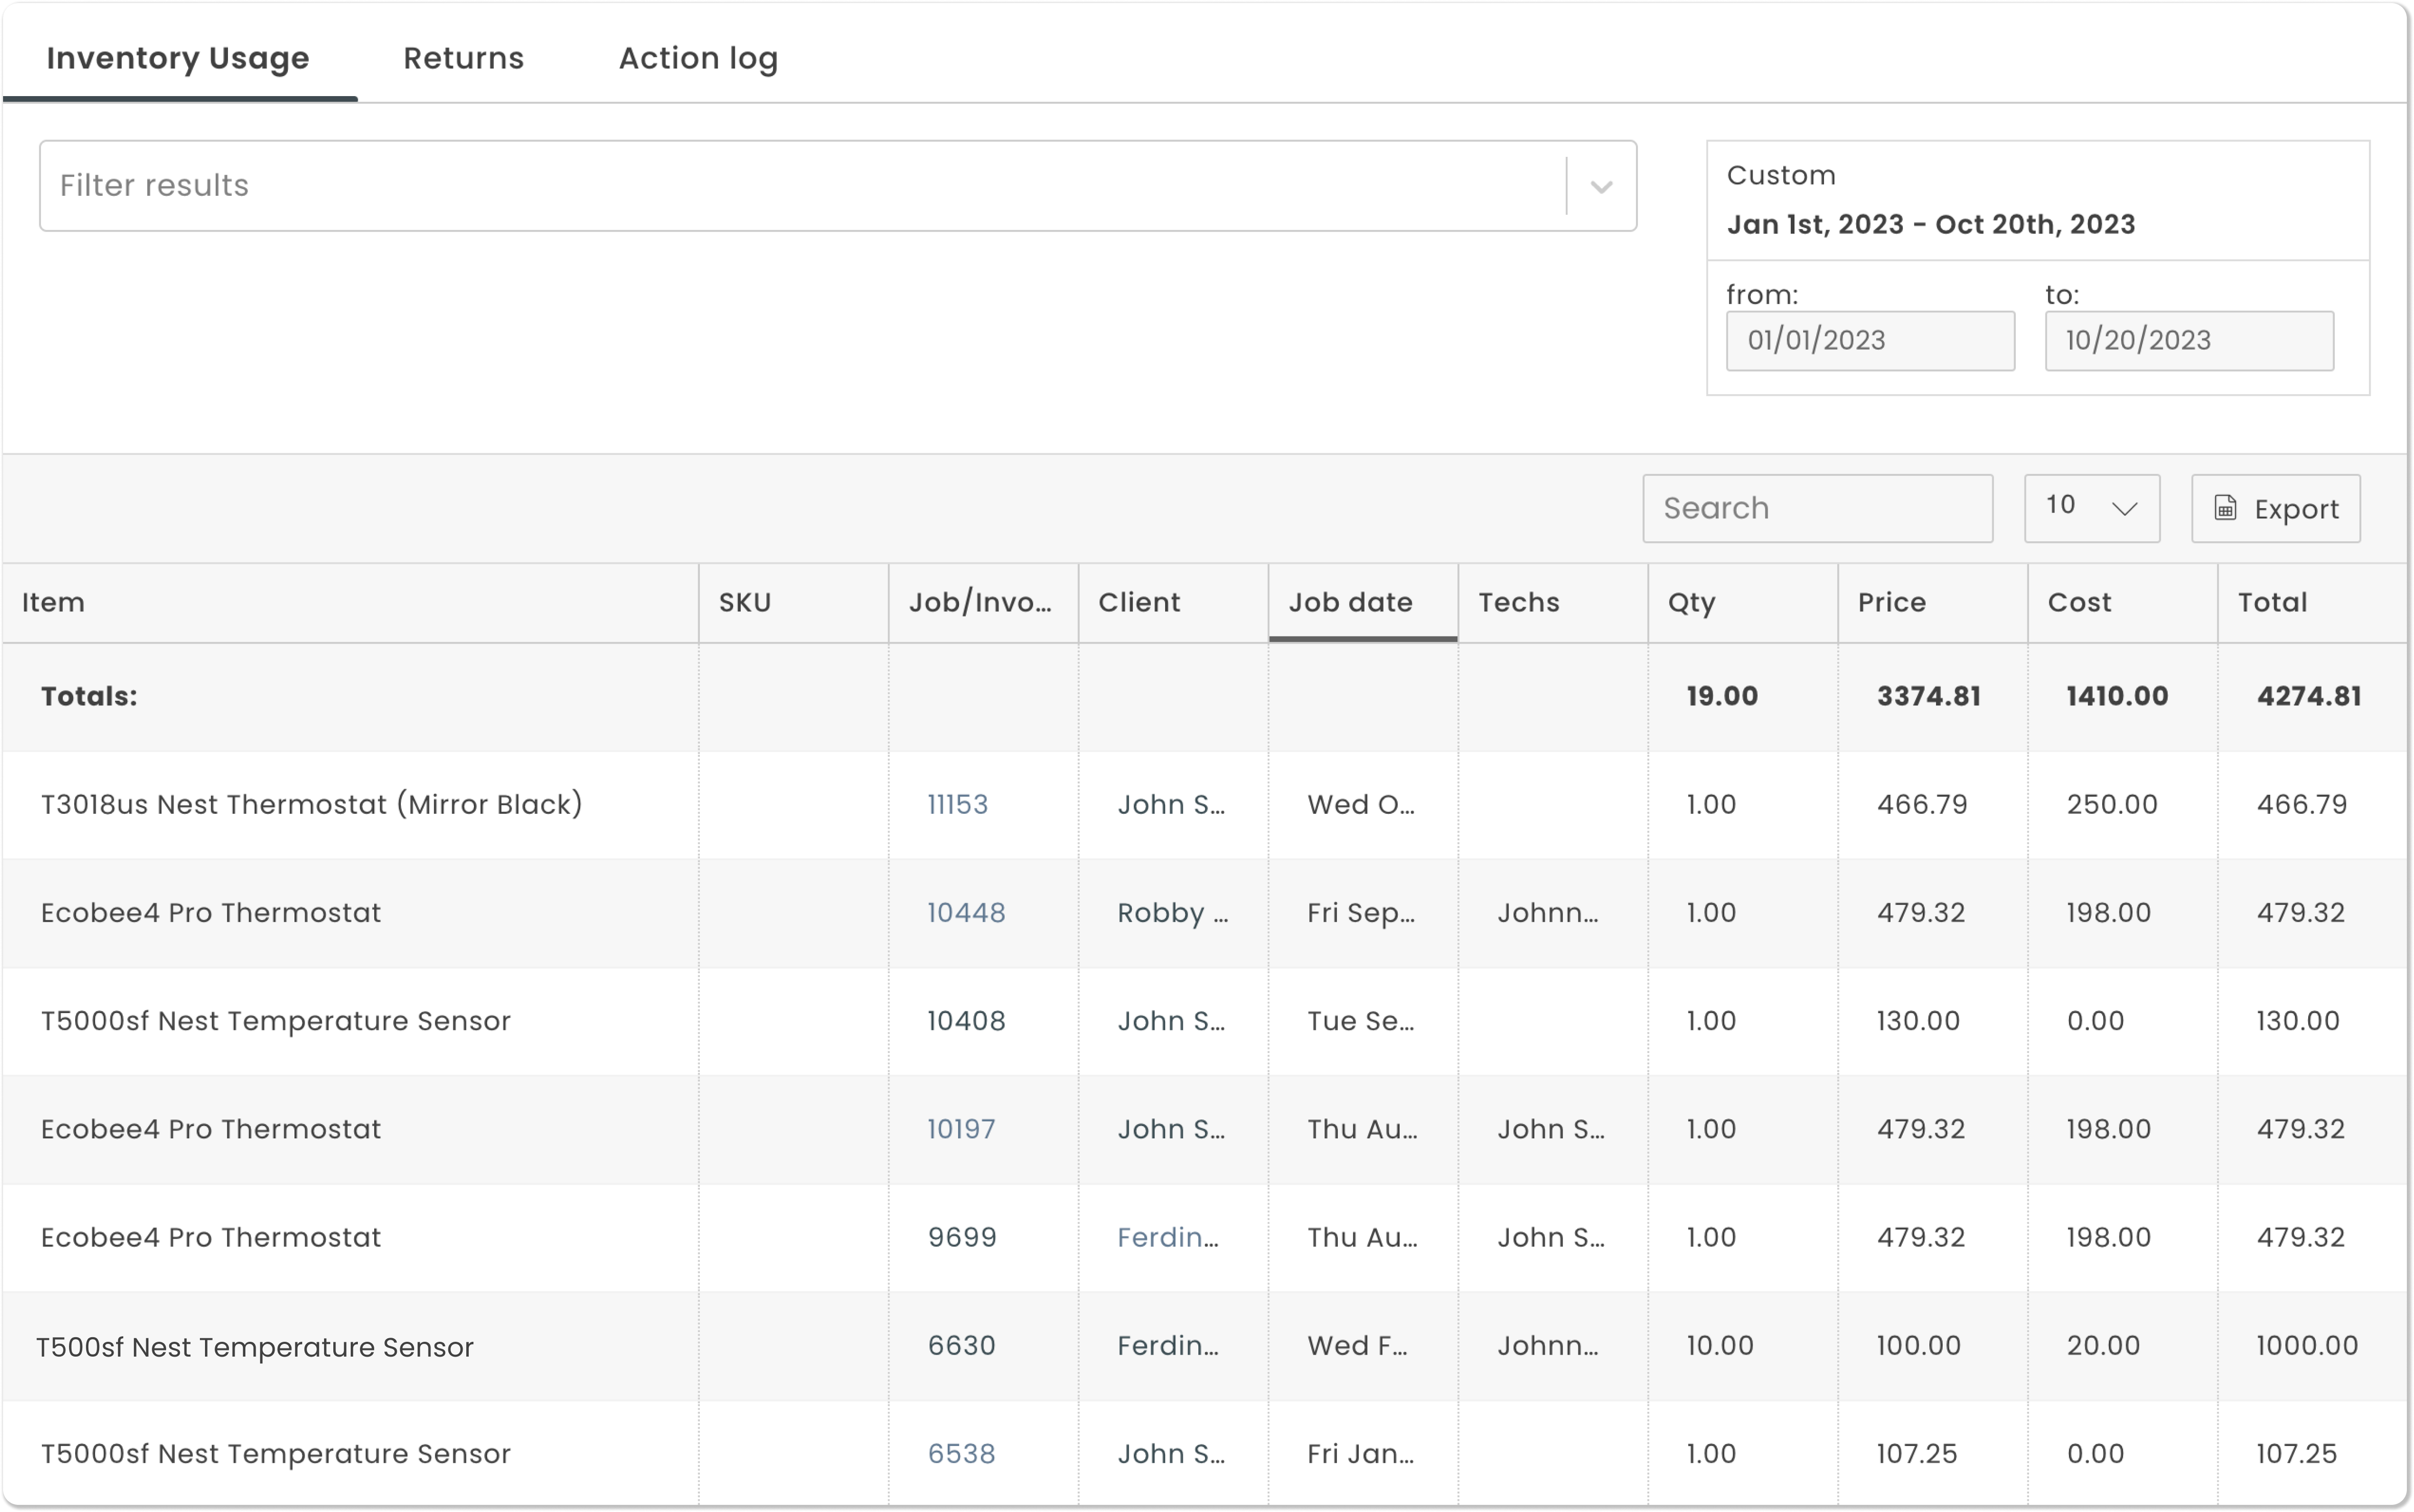
Task: Click the from date field 01/01/2023
Action: 1870,341
